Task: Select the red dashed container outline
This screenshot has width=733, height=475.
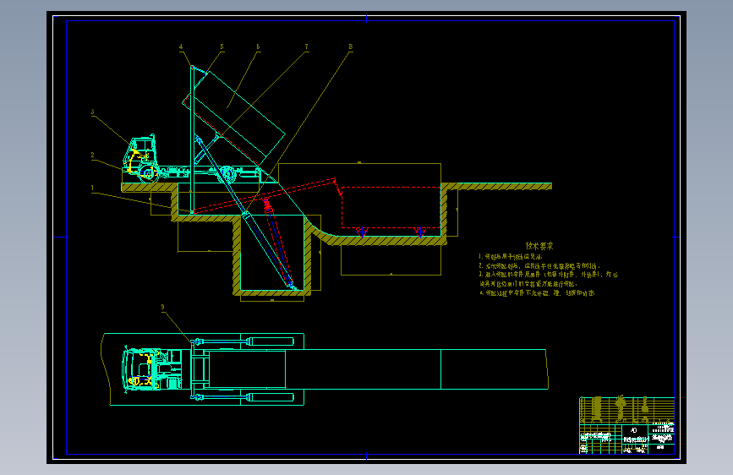Action: click(391, 208)
